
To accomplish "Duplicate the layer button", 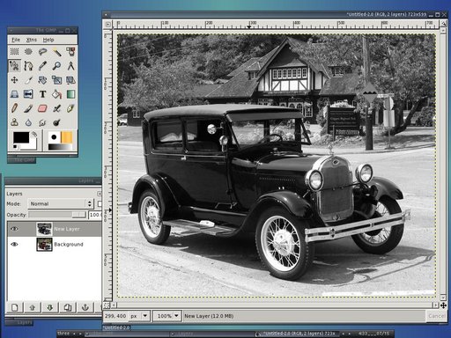I will [x=68, y=307].
